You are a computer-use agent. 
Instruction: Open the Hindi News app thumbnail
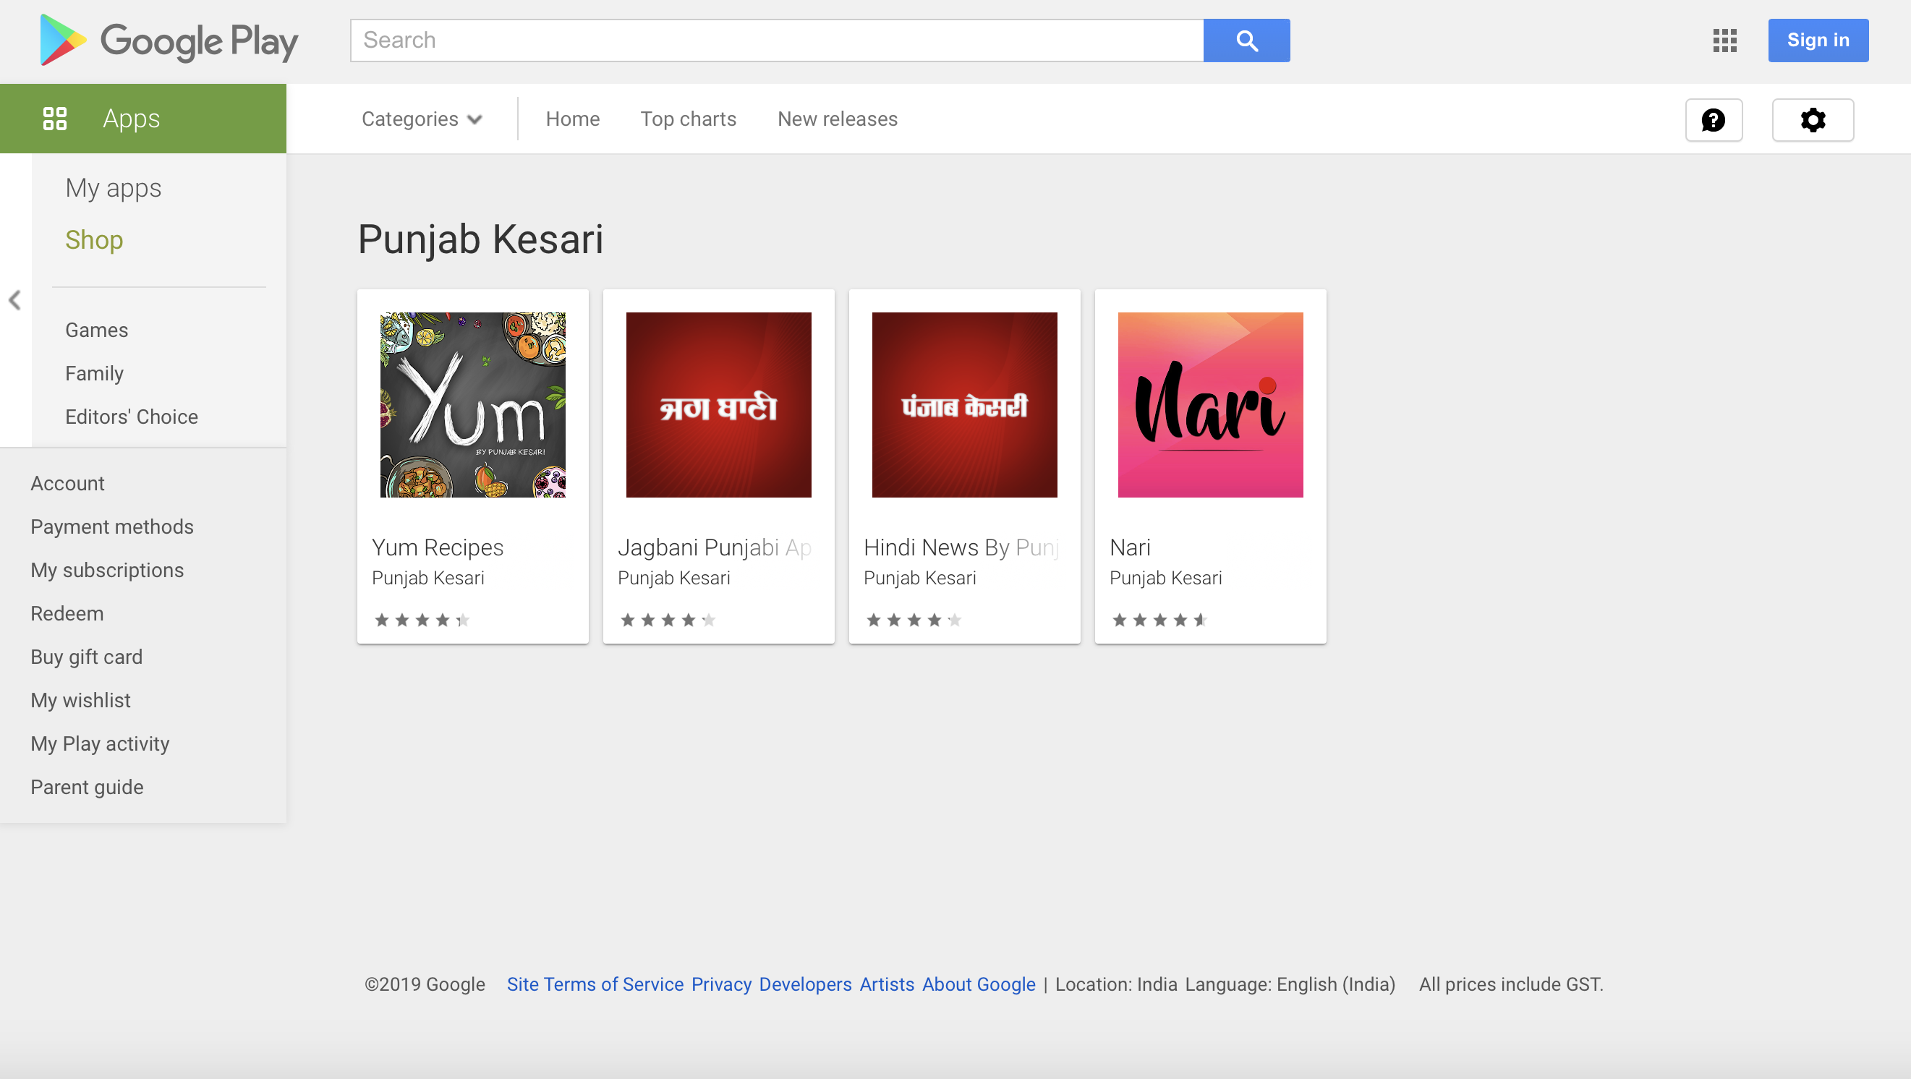(x=964, y=404)
